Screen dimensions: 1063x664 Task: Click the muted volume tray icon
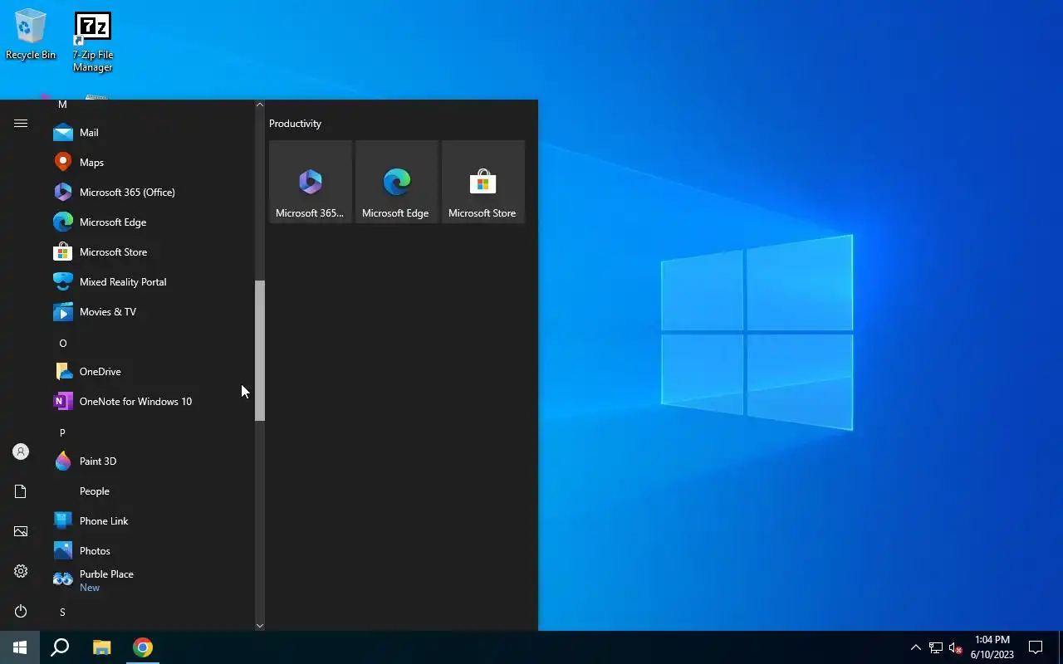click(956, 647)
